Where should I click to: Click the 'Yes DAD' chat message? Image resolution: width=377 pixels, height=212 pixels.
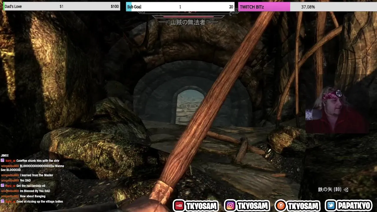[25, 180]
